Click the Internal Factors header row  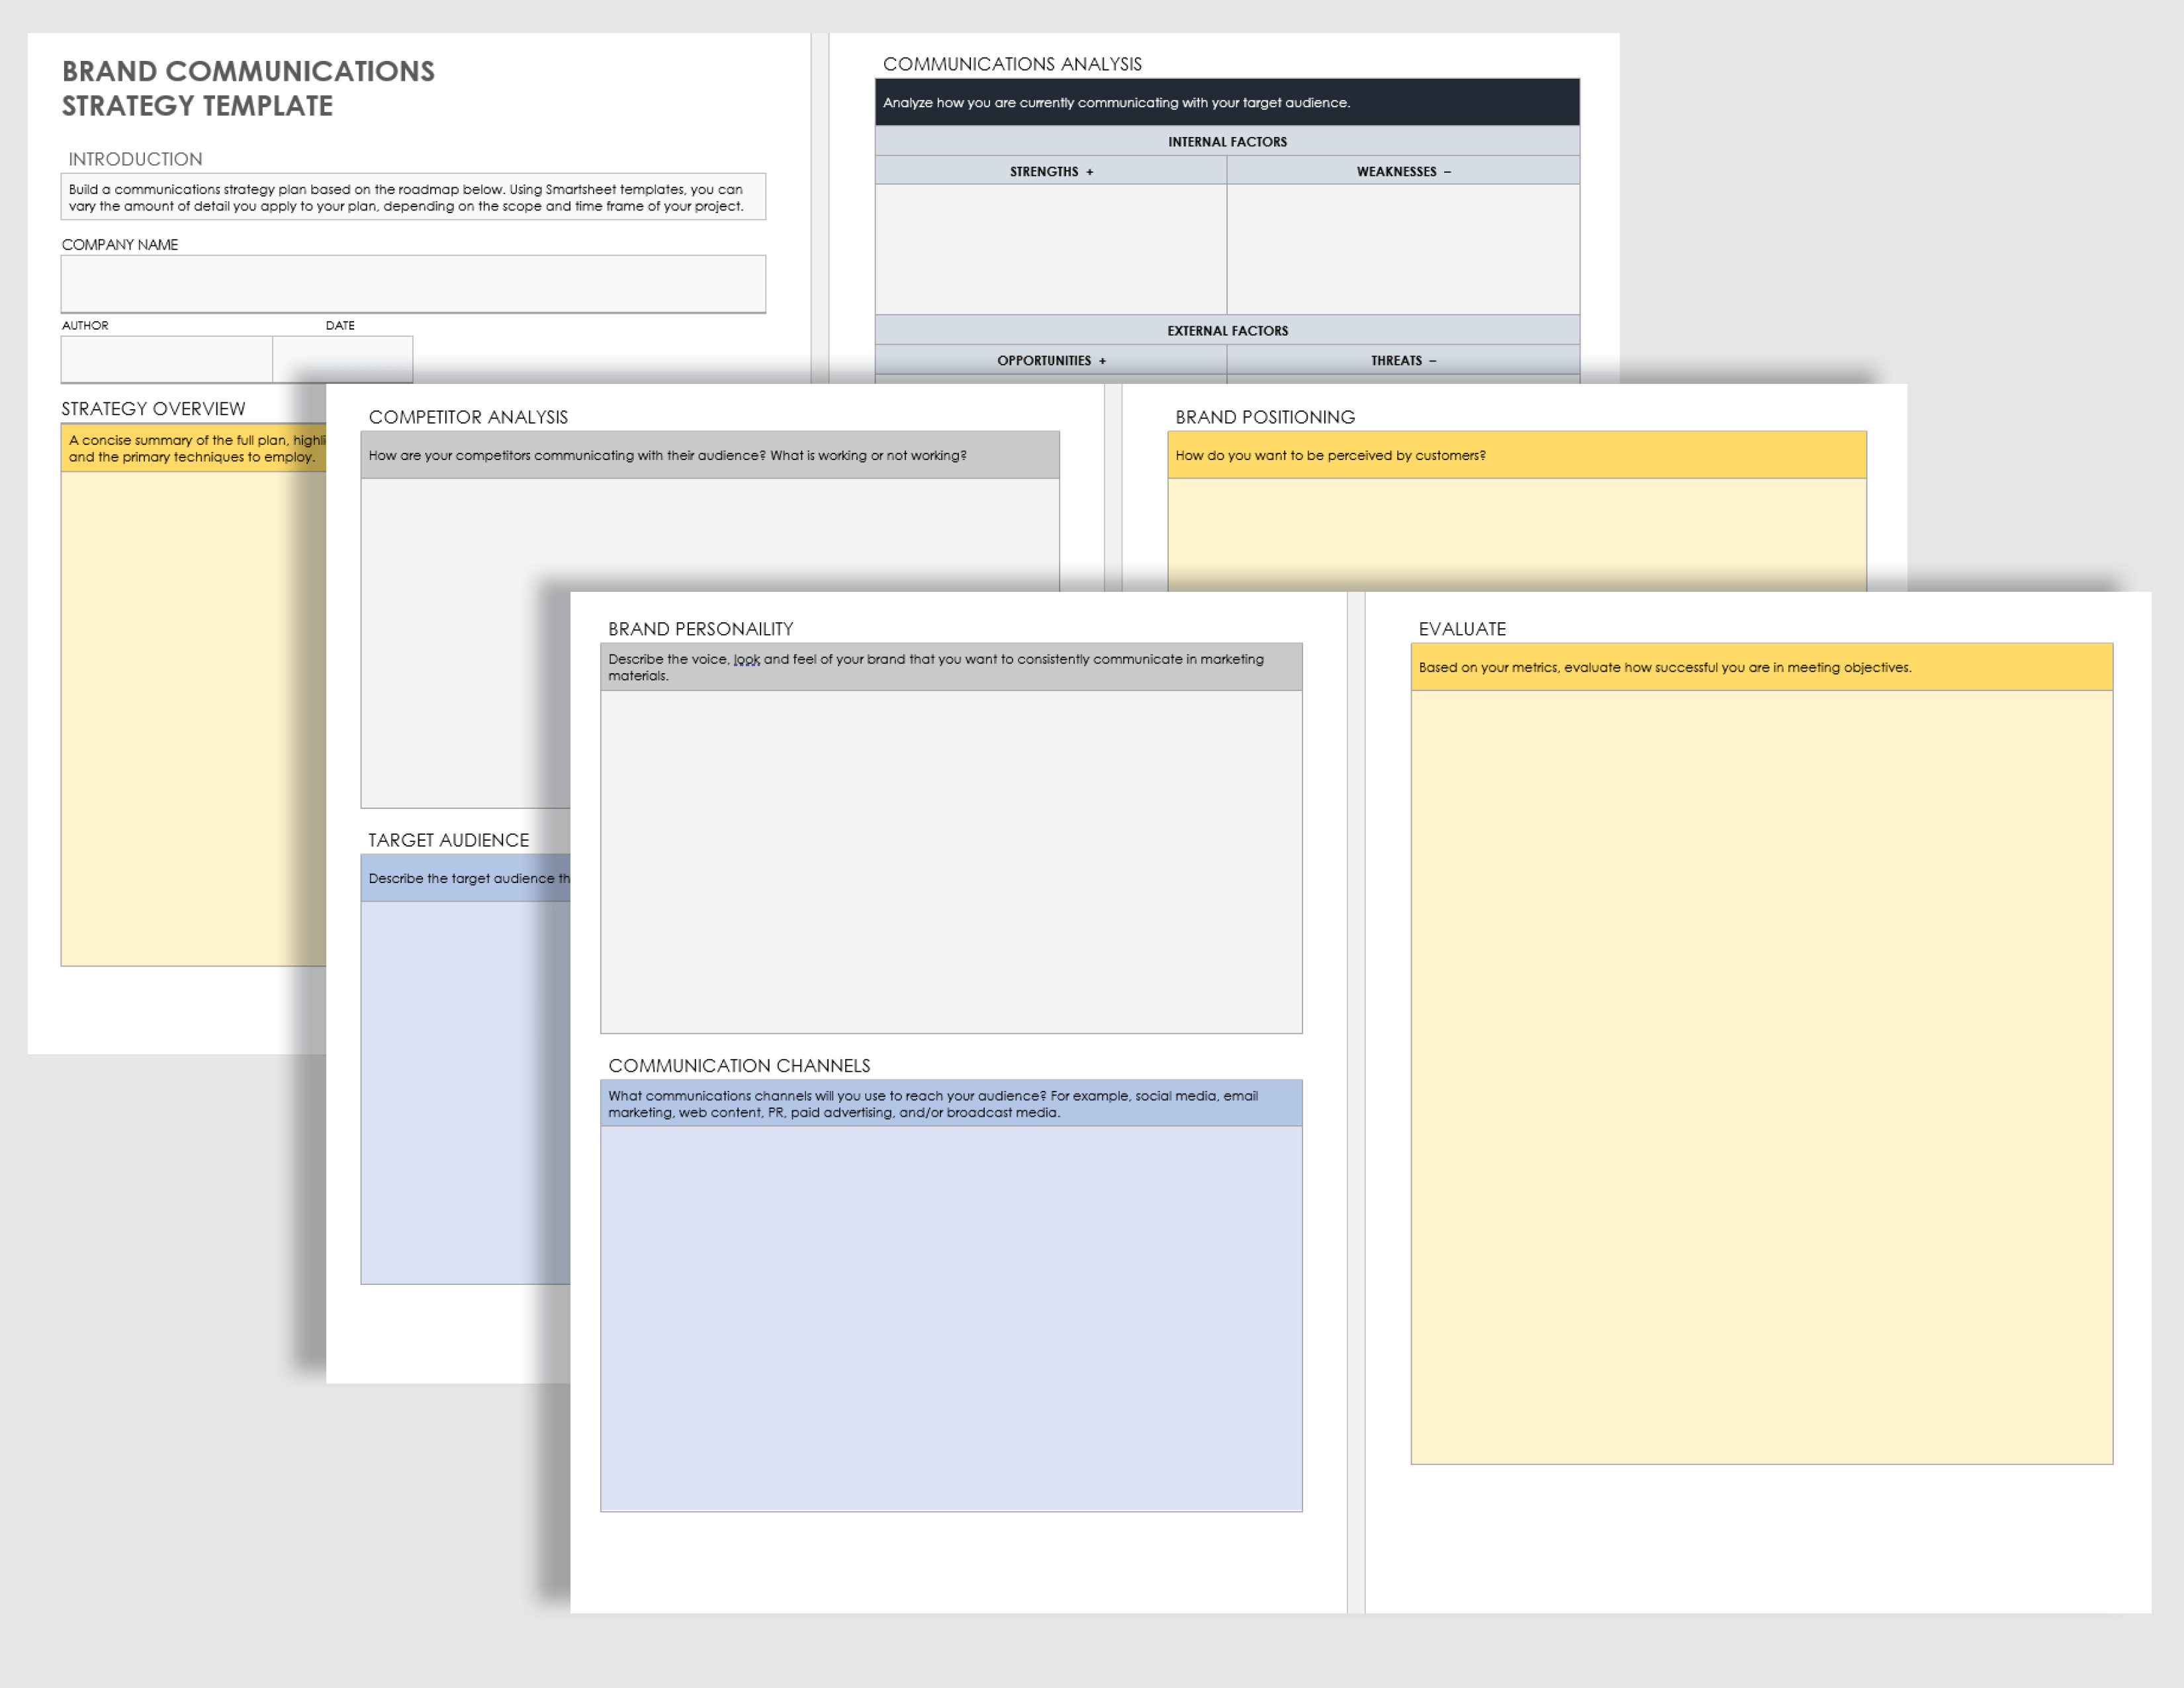point(1227,141)
